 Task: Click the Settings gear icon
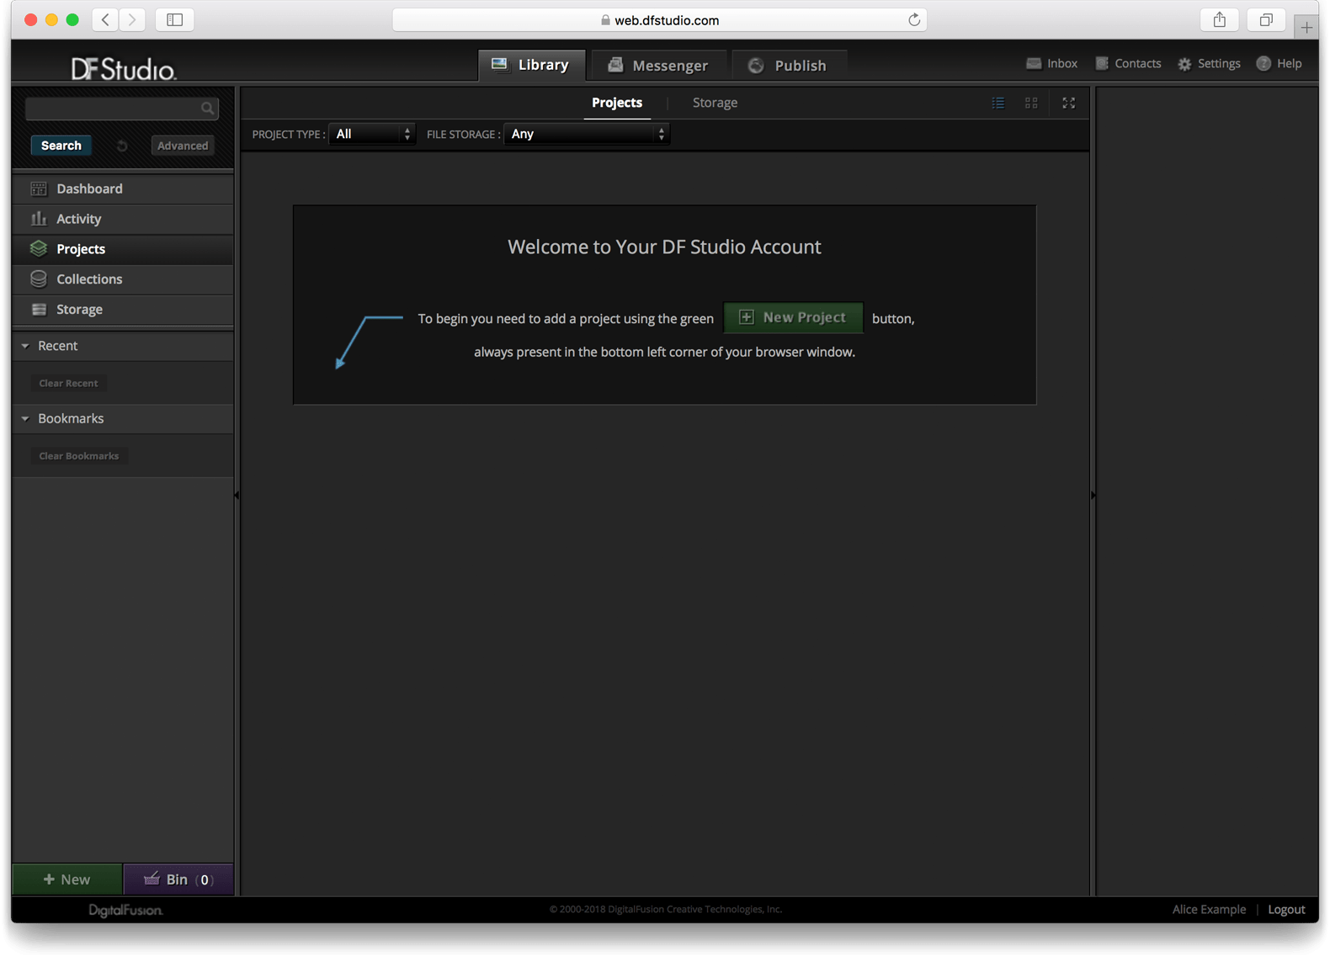click(1184, 64)
